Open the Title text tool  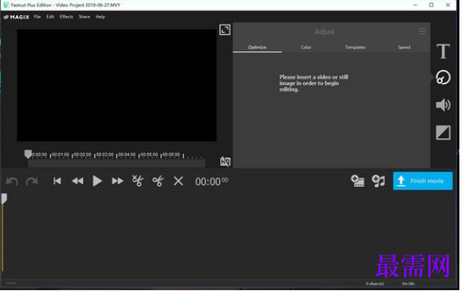click(443, 51)
